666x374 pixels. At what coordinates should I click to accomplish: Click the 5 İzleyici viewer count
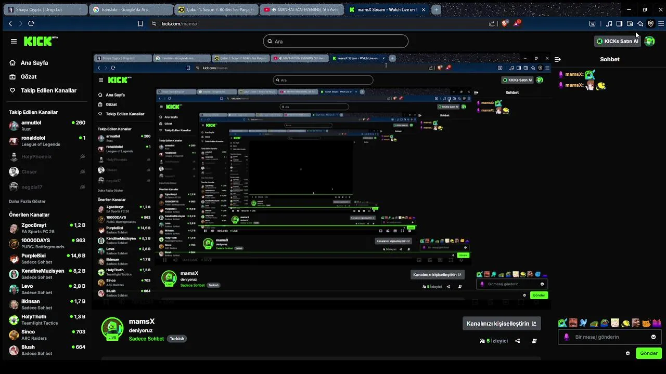click(x=494, y=341)
